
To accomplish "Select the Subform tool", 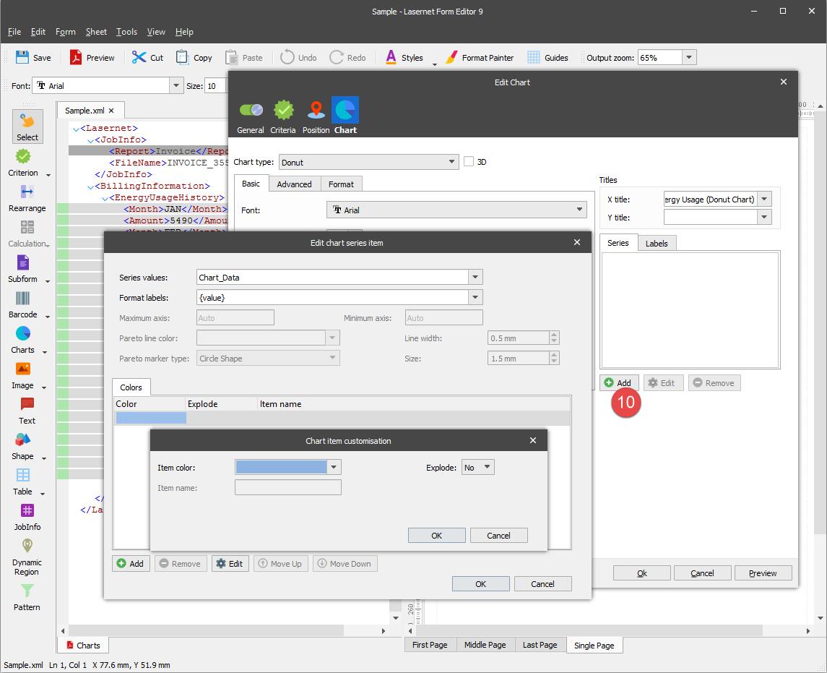I will [22, 269].
